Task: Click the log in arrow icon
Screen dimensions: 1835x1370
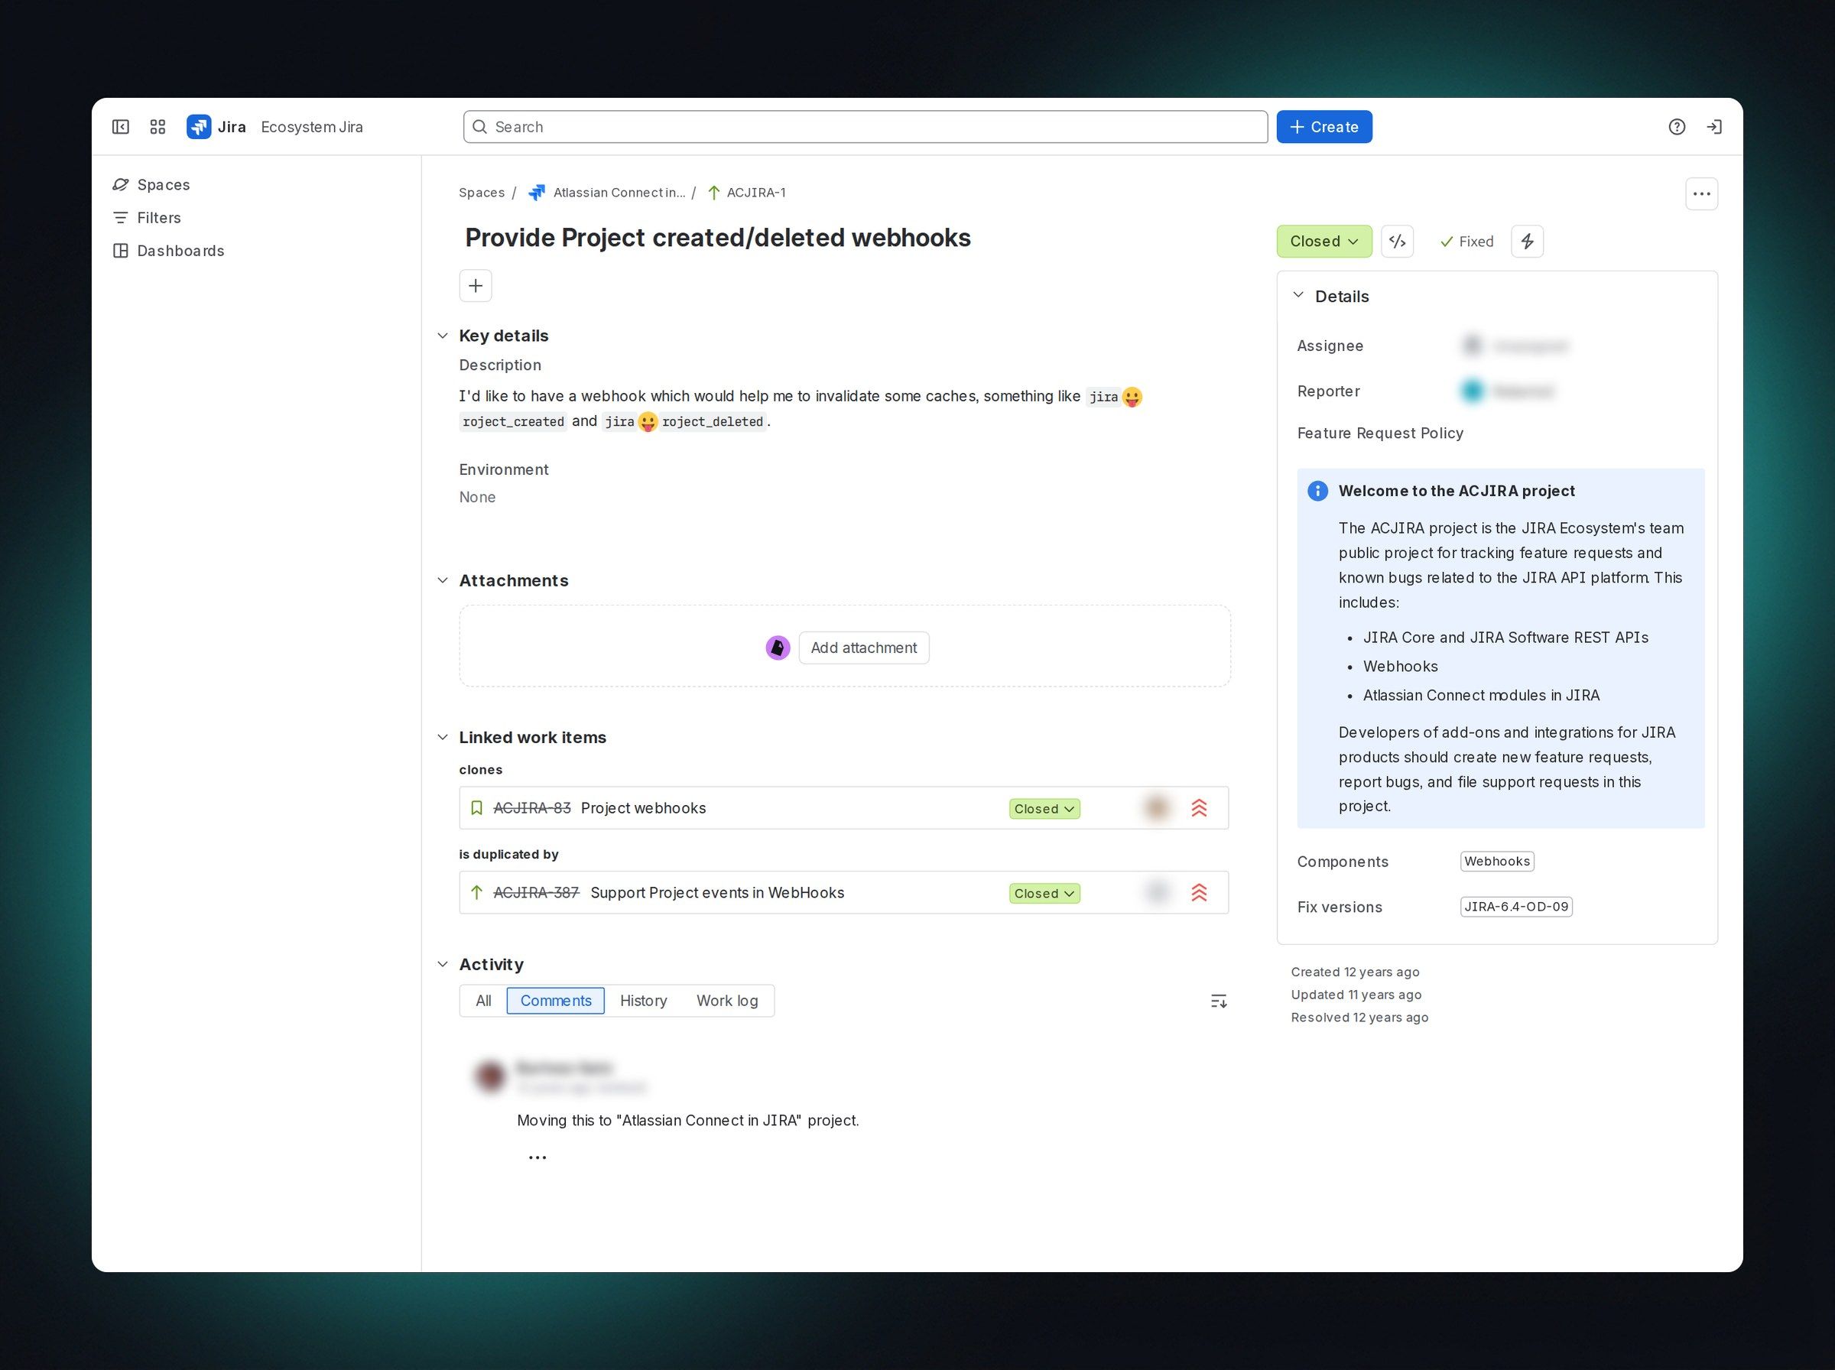Action: (x=1714, y=127)
